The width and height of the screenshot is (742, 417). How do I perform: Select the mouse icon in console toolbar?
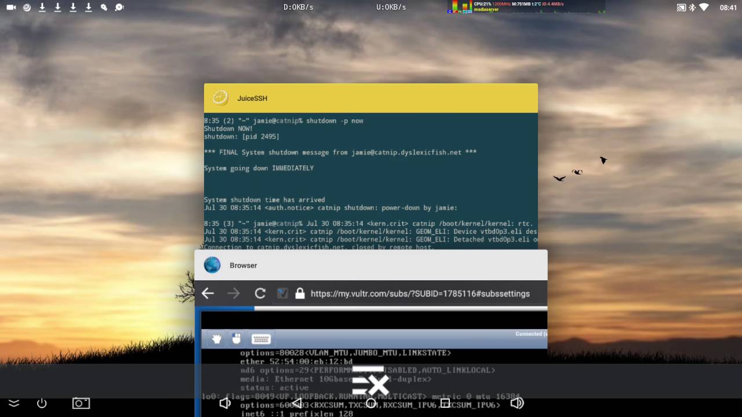tap(236, 339)
